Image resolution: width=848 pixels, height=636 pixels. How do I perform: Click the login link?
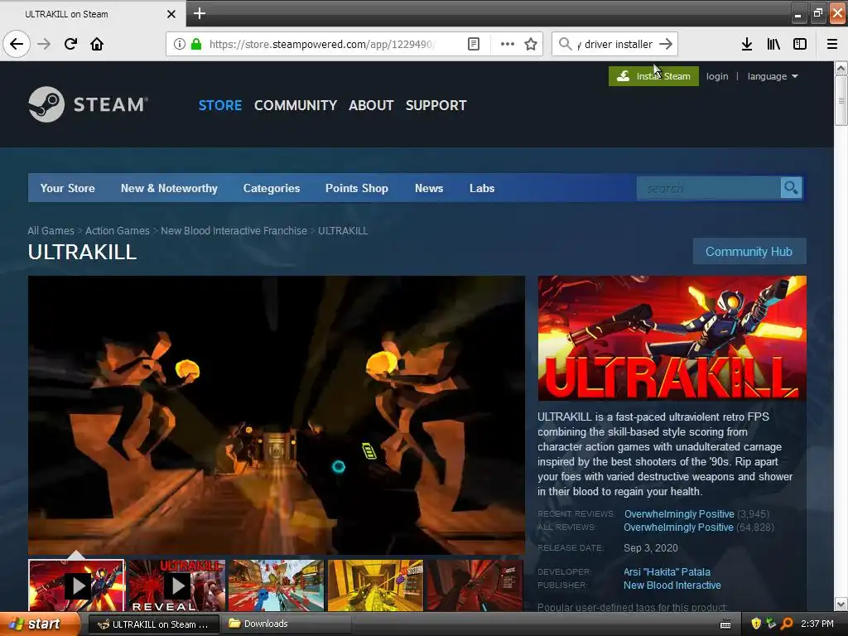coord(717,76)
